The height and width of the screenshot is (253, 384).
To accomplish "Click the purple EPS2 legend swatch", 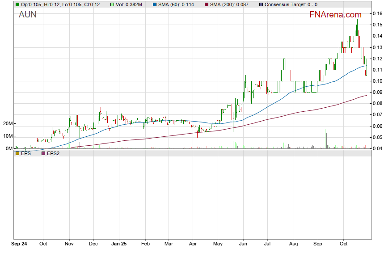I will pyautogui.click(x=43, y=153).
